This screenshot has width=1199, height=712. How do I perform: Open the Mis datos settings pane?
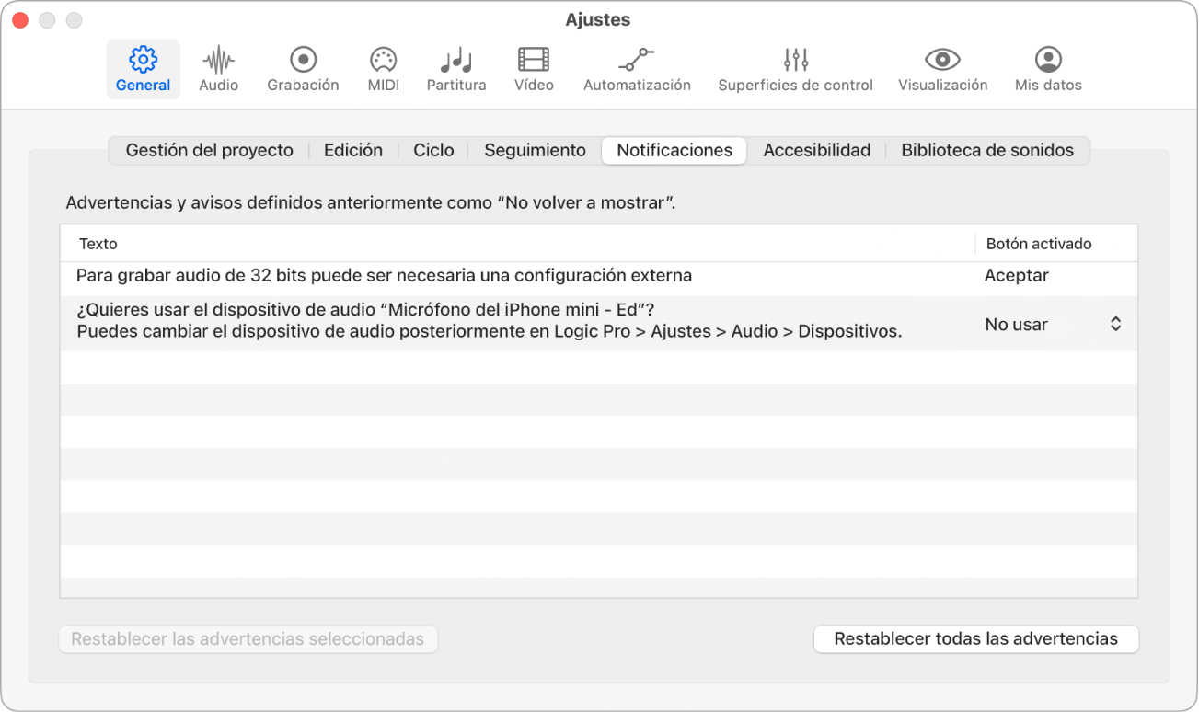(x=1046, y=68)
